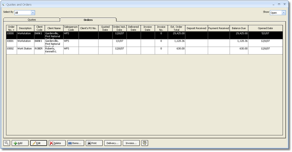Open the Items... button
292x152 pixels.
(x=75, y=143)
